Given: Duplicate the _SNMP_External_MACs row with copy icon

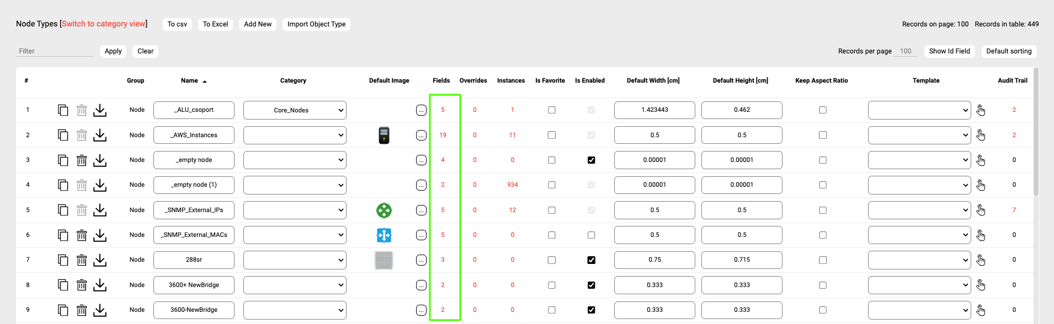Looking at the screenshot, I should tap(63, 235).
